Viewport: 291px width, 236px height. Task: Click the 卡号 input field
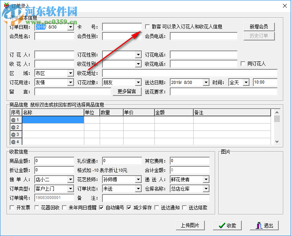(x=122, y=27)
